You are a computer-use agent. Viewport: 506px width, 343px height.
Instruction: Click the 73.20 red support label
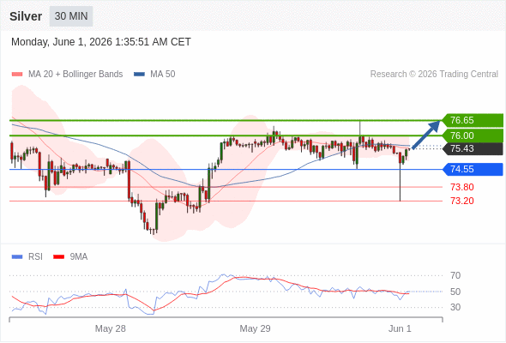coord(462,201)
